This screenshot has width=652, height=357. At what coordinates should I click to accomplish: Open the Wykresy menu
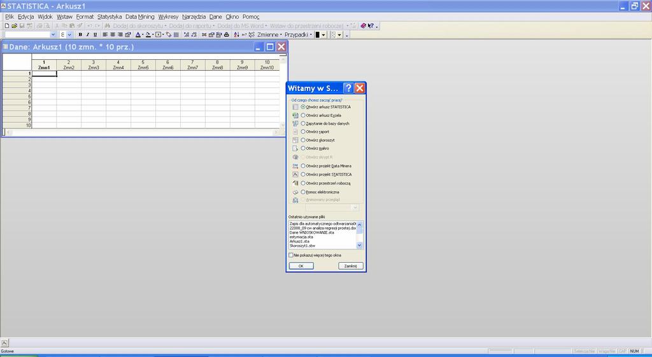coord(168,17)
